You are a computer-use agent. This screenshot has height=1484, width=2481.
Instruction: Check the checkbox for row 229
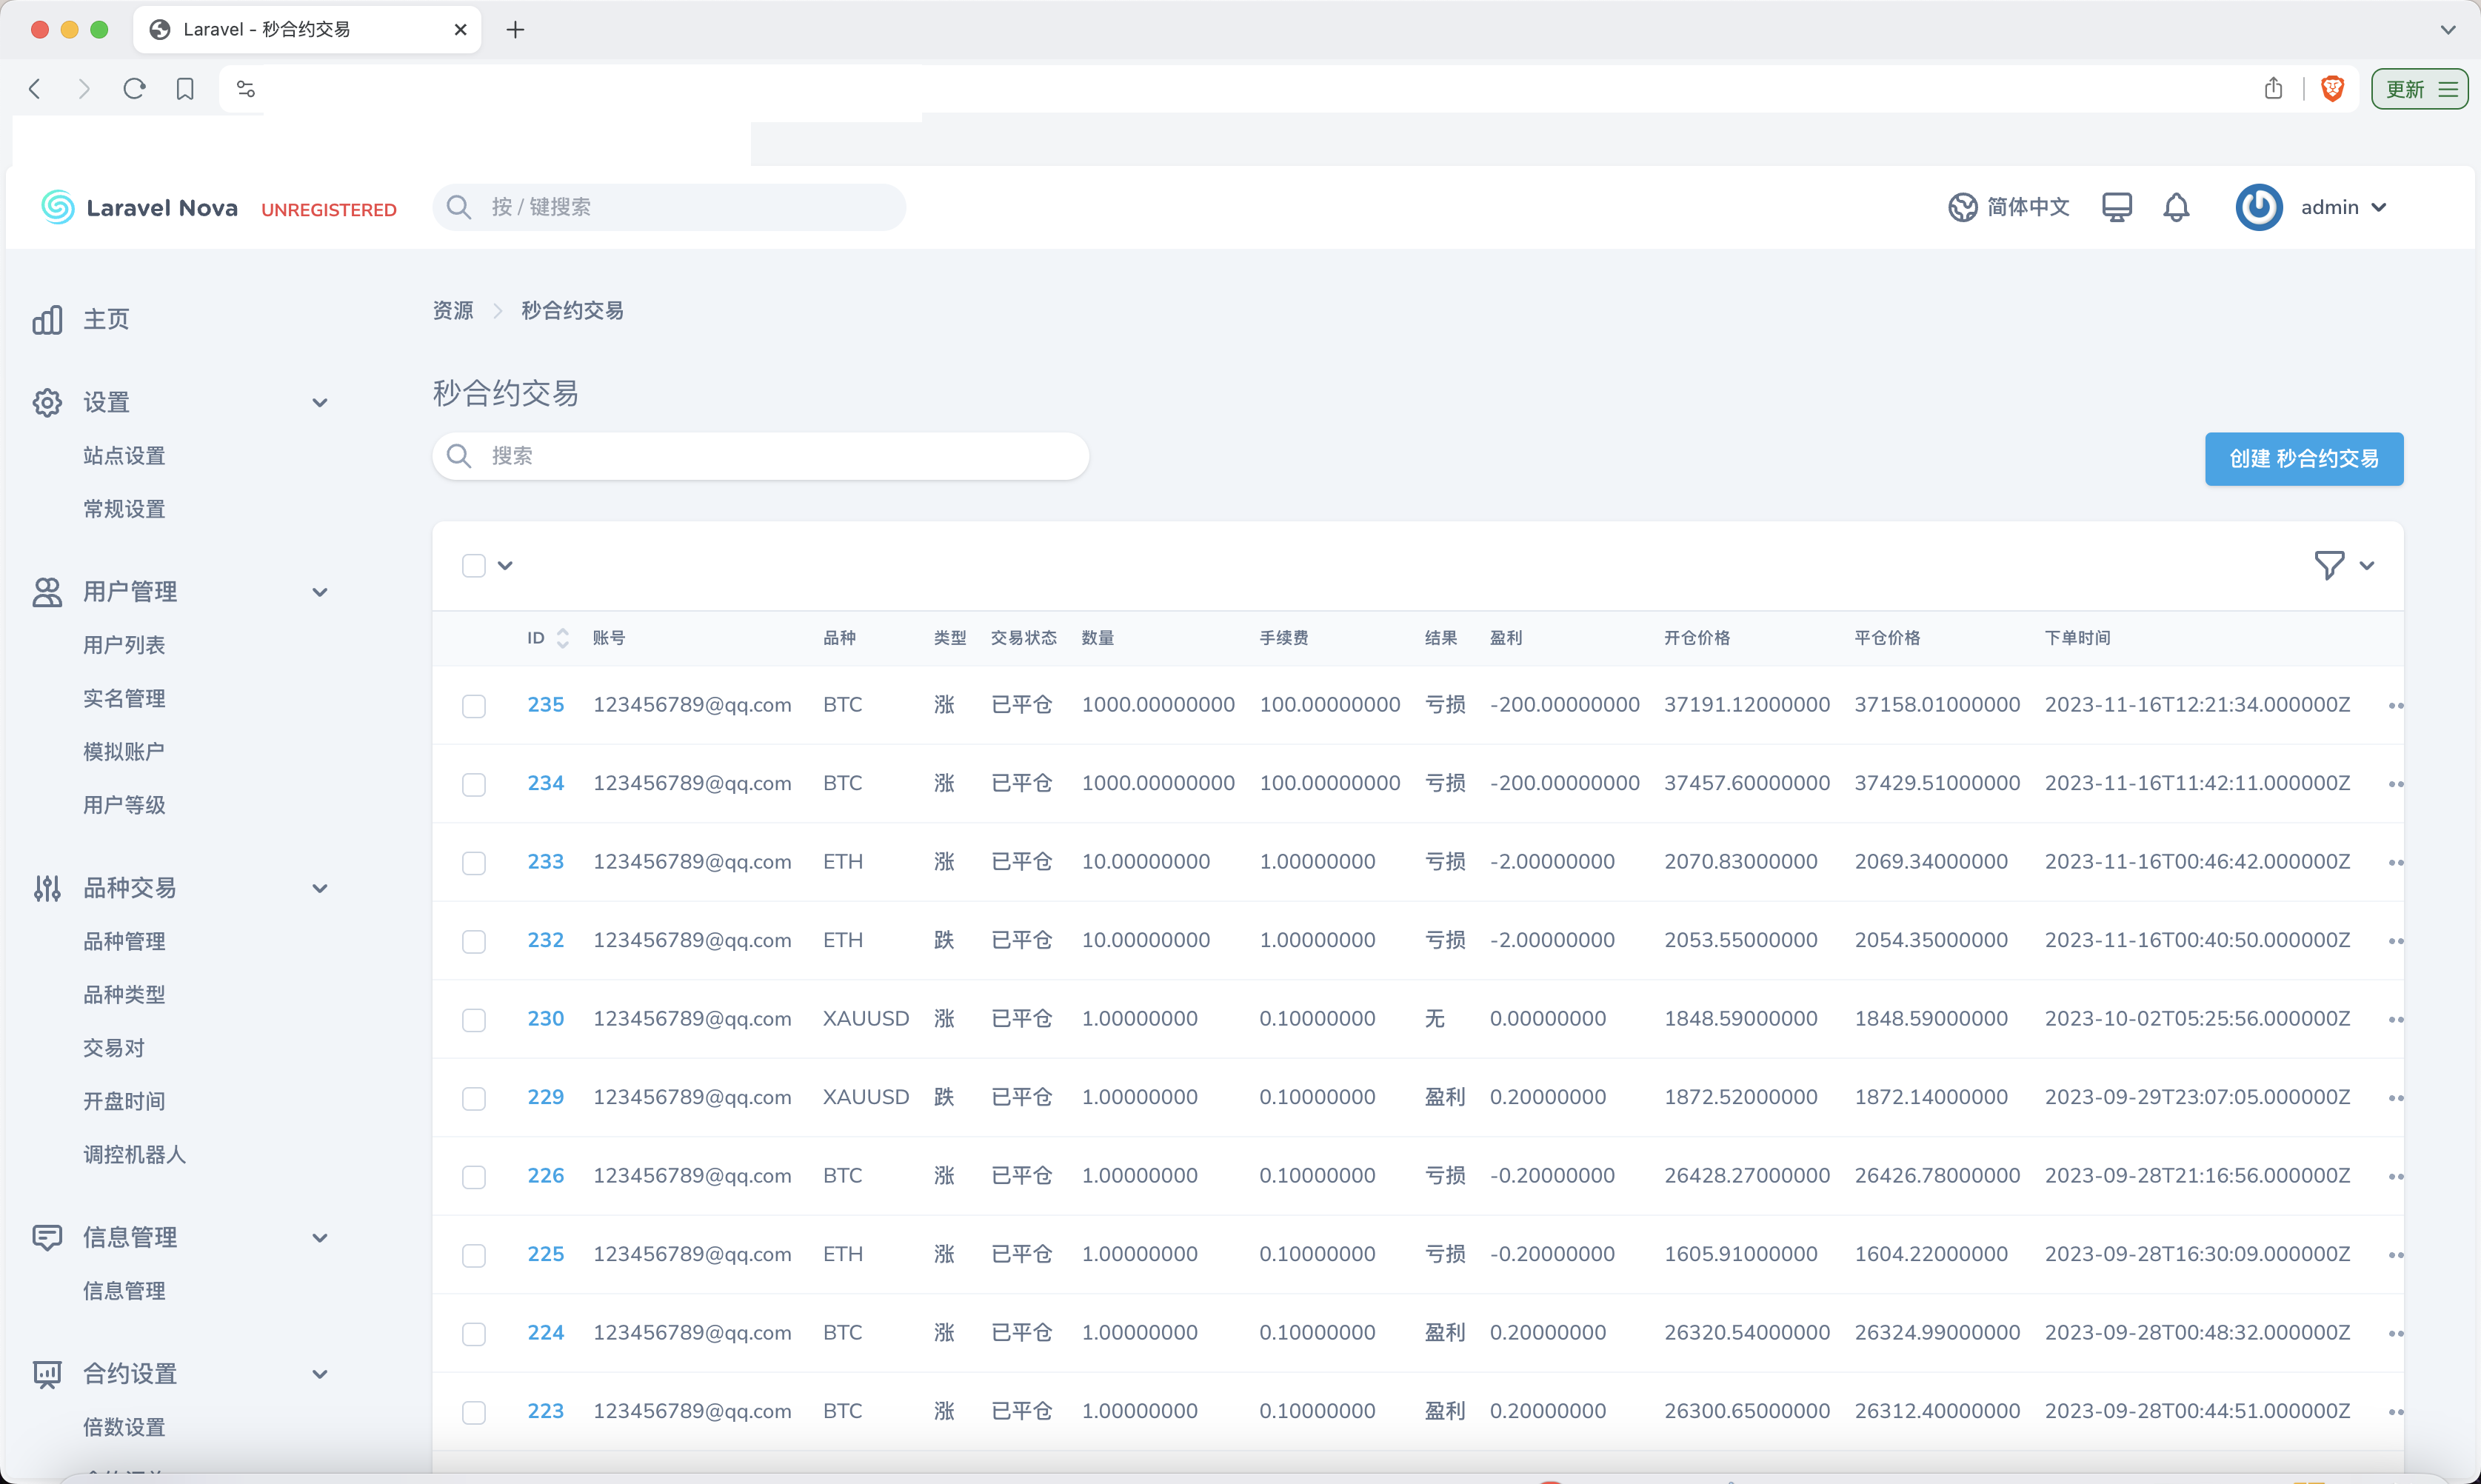tap(474, 1099)
